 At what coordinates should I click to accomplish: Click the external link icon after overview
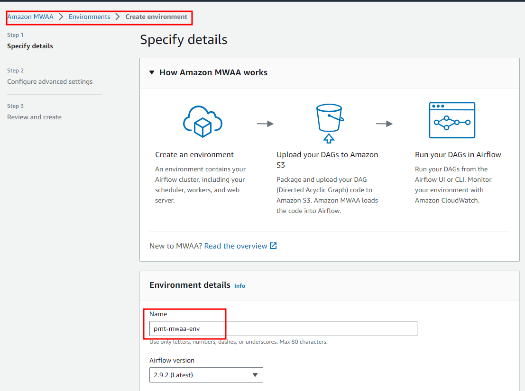(273, 246)
